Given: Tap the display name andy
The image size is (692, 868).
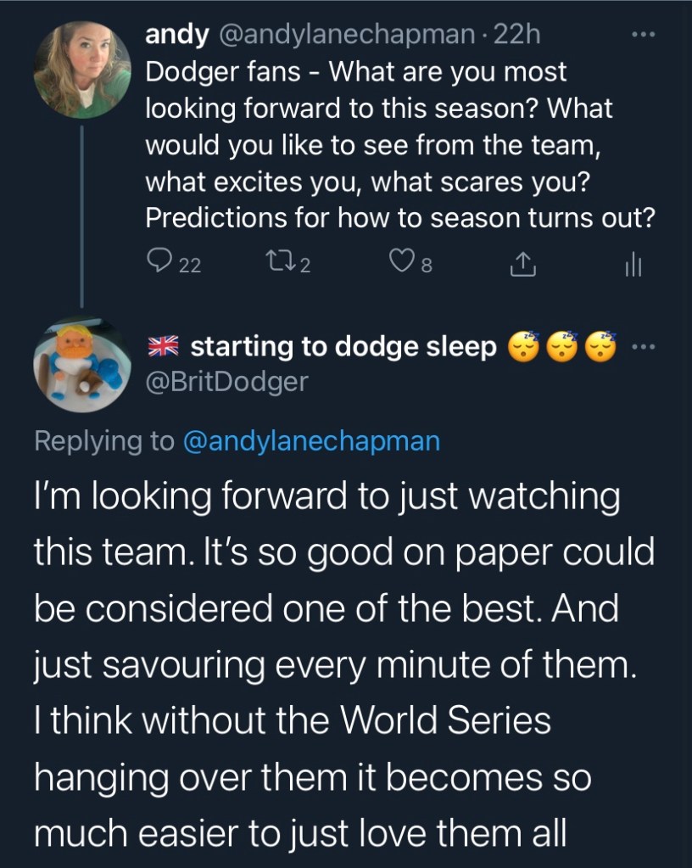Looking at the screenshot, I should [178, 35].
